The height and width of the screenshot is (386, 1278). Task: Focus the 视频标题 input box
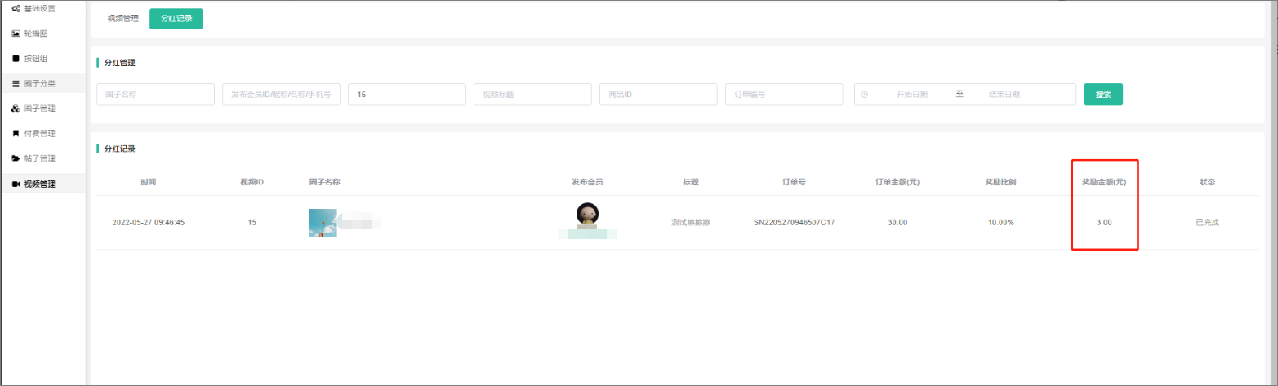coord(532,95)
